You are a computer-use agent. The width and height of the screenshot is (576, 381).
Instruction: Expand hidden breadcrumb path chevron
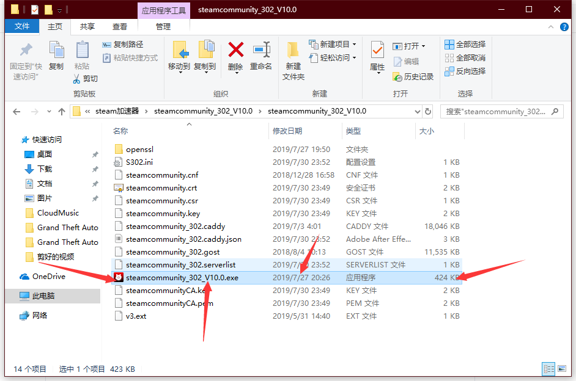(x=87, y=111)
